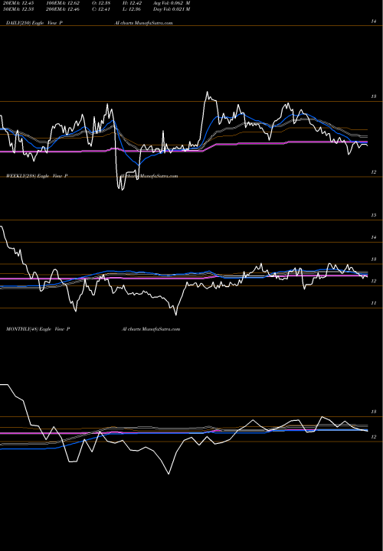Click the Avg Vol reading

click(x=172, y=3)
